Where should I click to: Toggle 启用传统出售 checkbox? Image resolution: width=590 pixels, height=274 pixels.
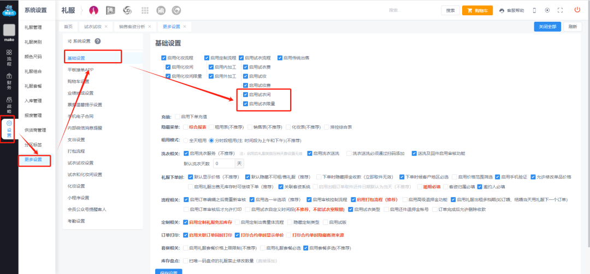[280, 58]
